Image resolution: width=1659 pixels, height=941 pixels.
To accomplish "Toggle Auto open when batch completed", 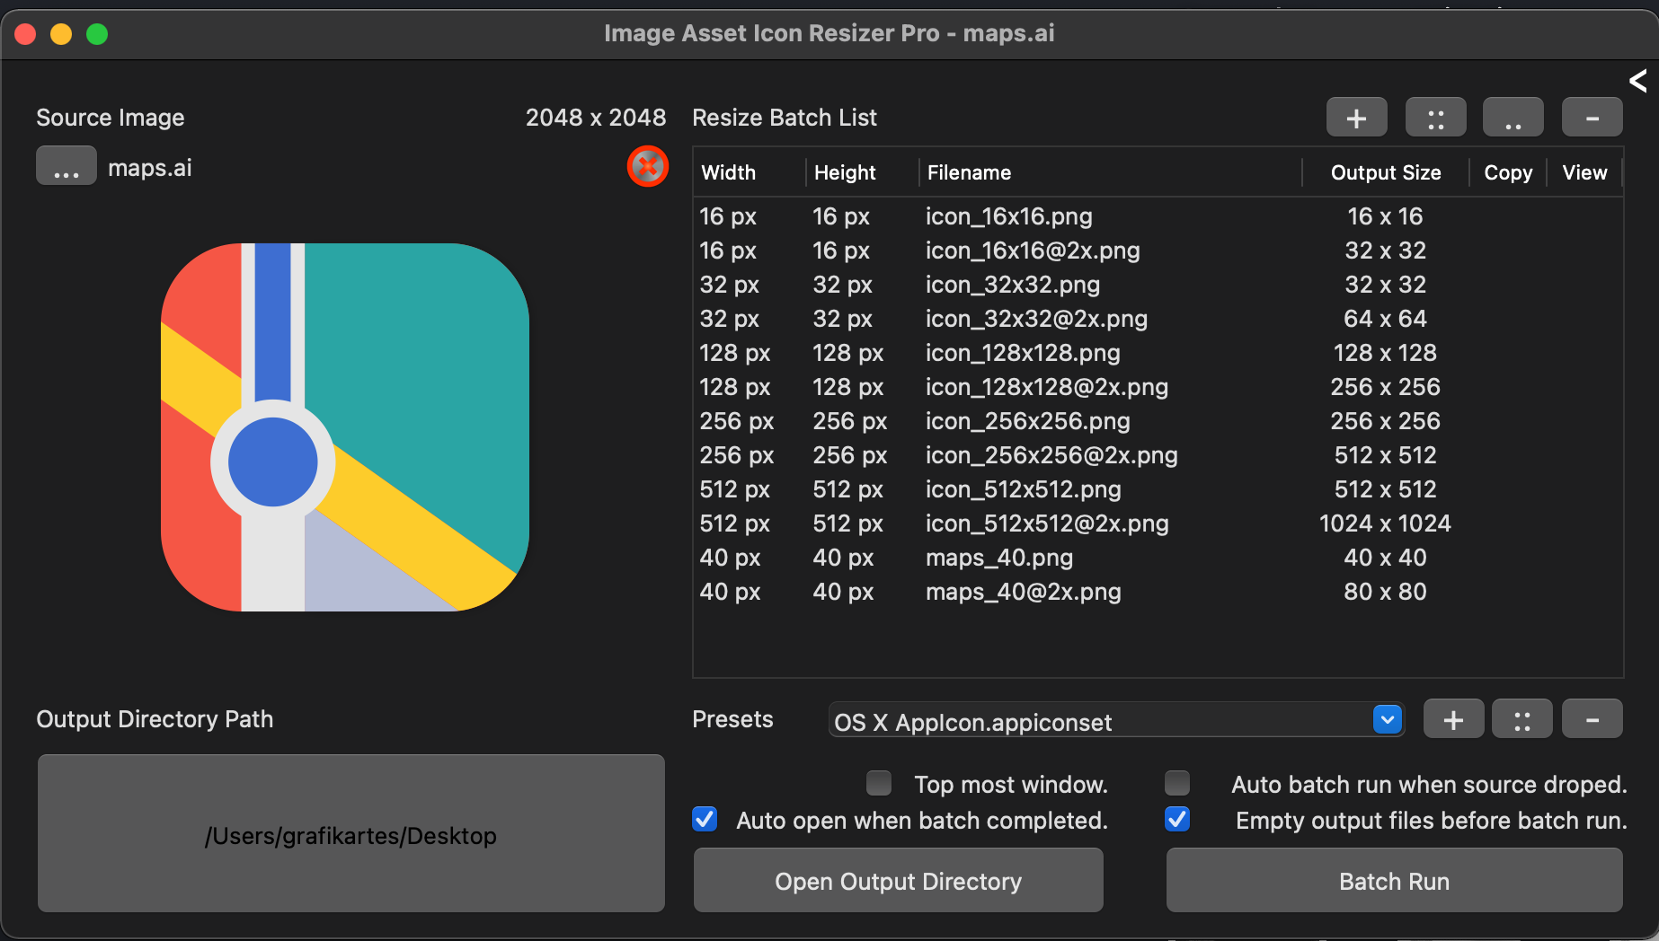I will click(x=705, y=819).
